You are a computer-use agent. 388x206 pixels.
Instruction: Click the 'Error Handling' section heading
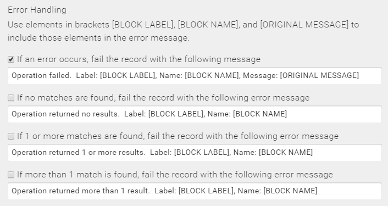point(37,10)
